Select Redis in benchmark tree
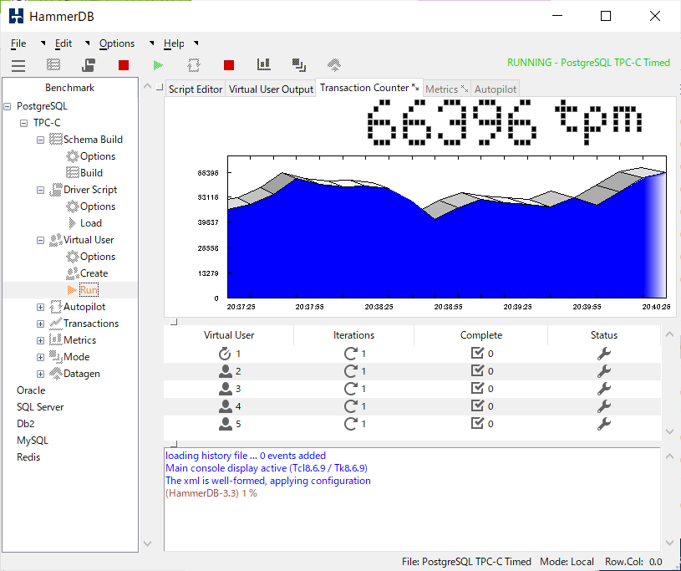The image size is (681, 571). click(x=28, y=457)
